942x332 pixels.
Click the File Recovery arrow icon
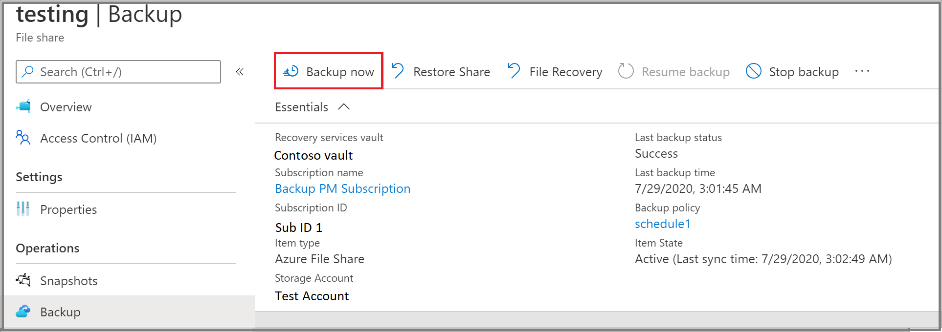pos(514,71)
